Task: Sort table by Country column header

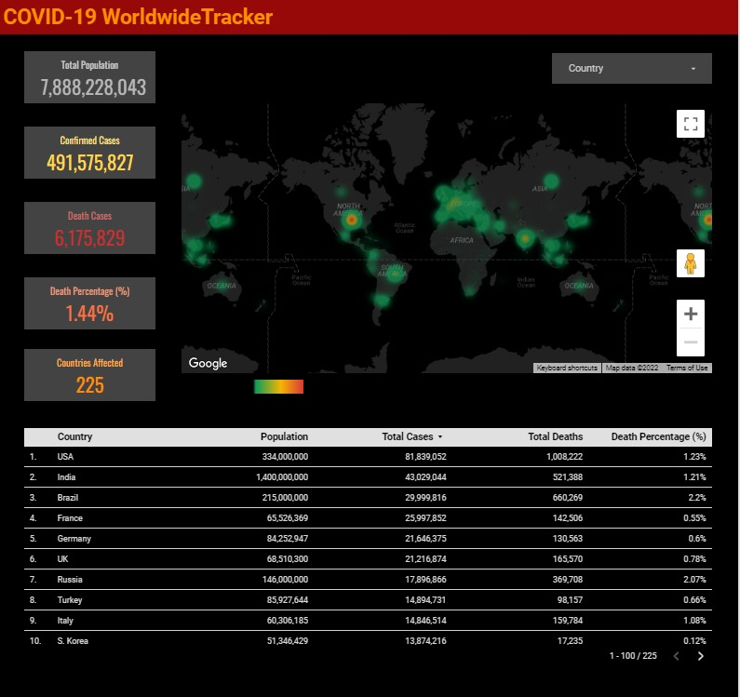Action: [74, 436]
